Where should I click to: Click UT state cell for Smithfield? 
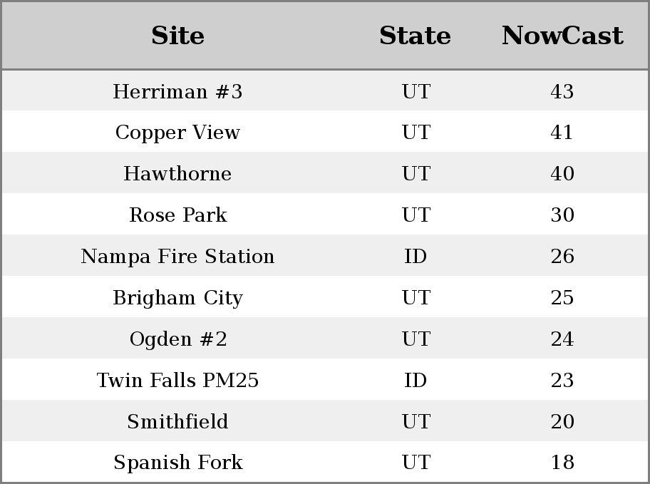[416, 422]
